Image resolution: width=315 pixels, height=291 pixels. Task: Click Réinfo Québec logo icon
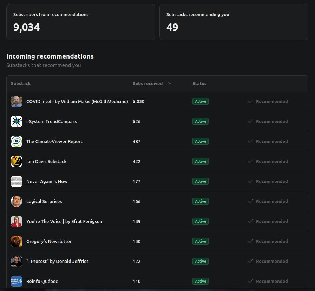(17, 281)
